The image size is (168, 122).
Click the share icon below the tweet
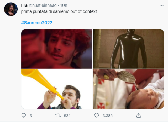click(x=139, y=115)
